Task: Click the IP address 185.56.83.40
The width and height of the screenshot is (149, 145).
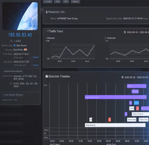Action: click(x=20, y=35)
